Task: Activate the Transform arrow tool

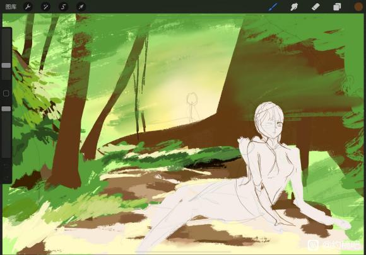Action: [81, 7]
